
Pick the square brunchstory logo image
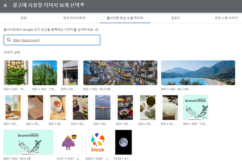[x=196, y=108]
